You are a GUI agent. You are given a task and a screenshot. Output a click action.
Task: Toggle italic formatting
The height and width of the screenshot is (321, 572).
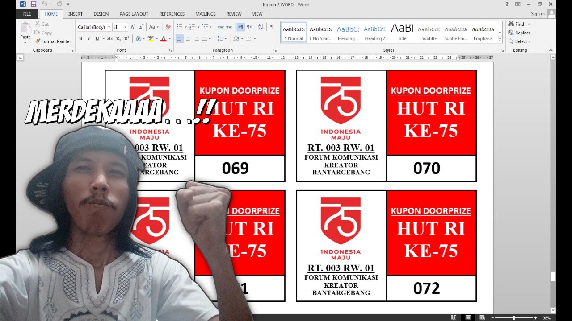[88, 39]
